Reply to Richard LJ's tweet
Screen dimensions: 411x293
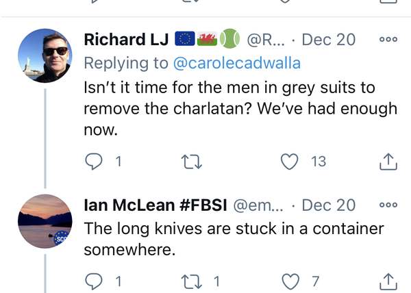pyautogui.click(x=94, y=162)
